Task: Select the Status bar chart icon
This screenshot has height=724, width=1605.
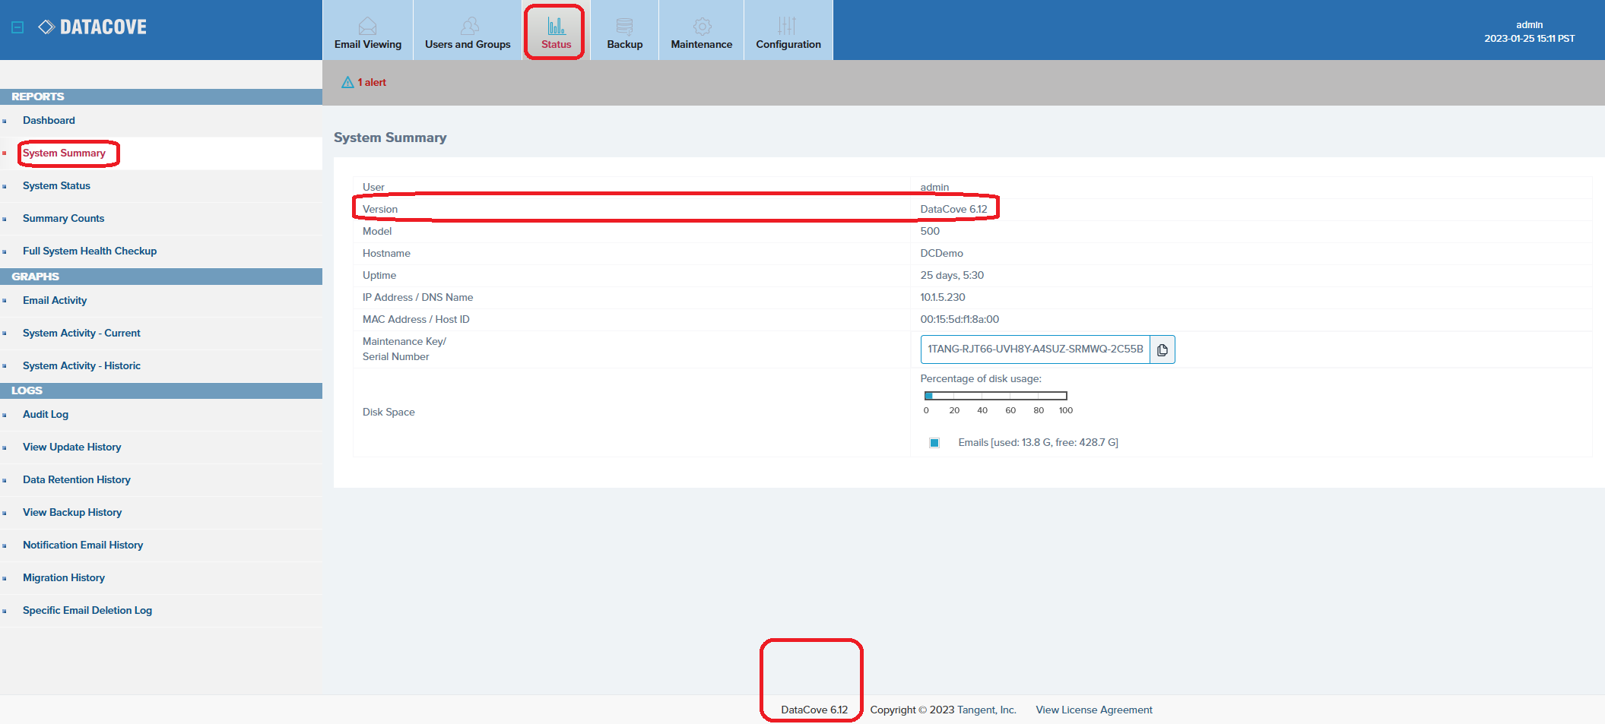Action: (x=556, y=27)
